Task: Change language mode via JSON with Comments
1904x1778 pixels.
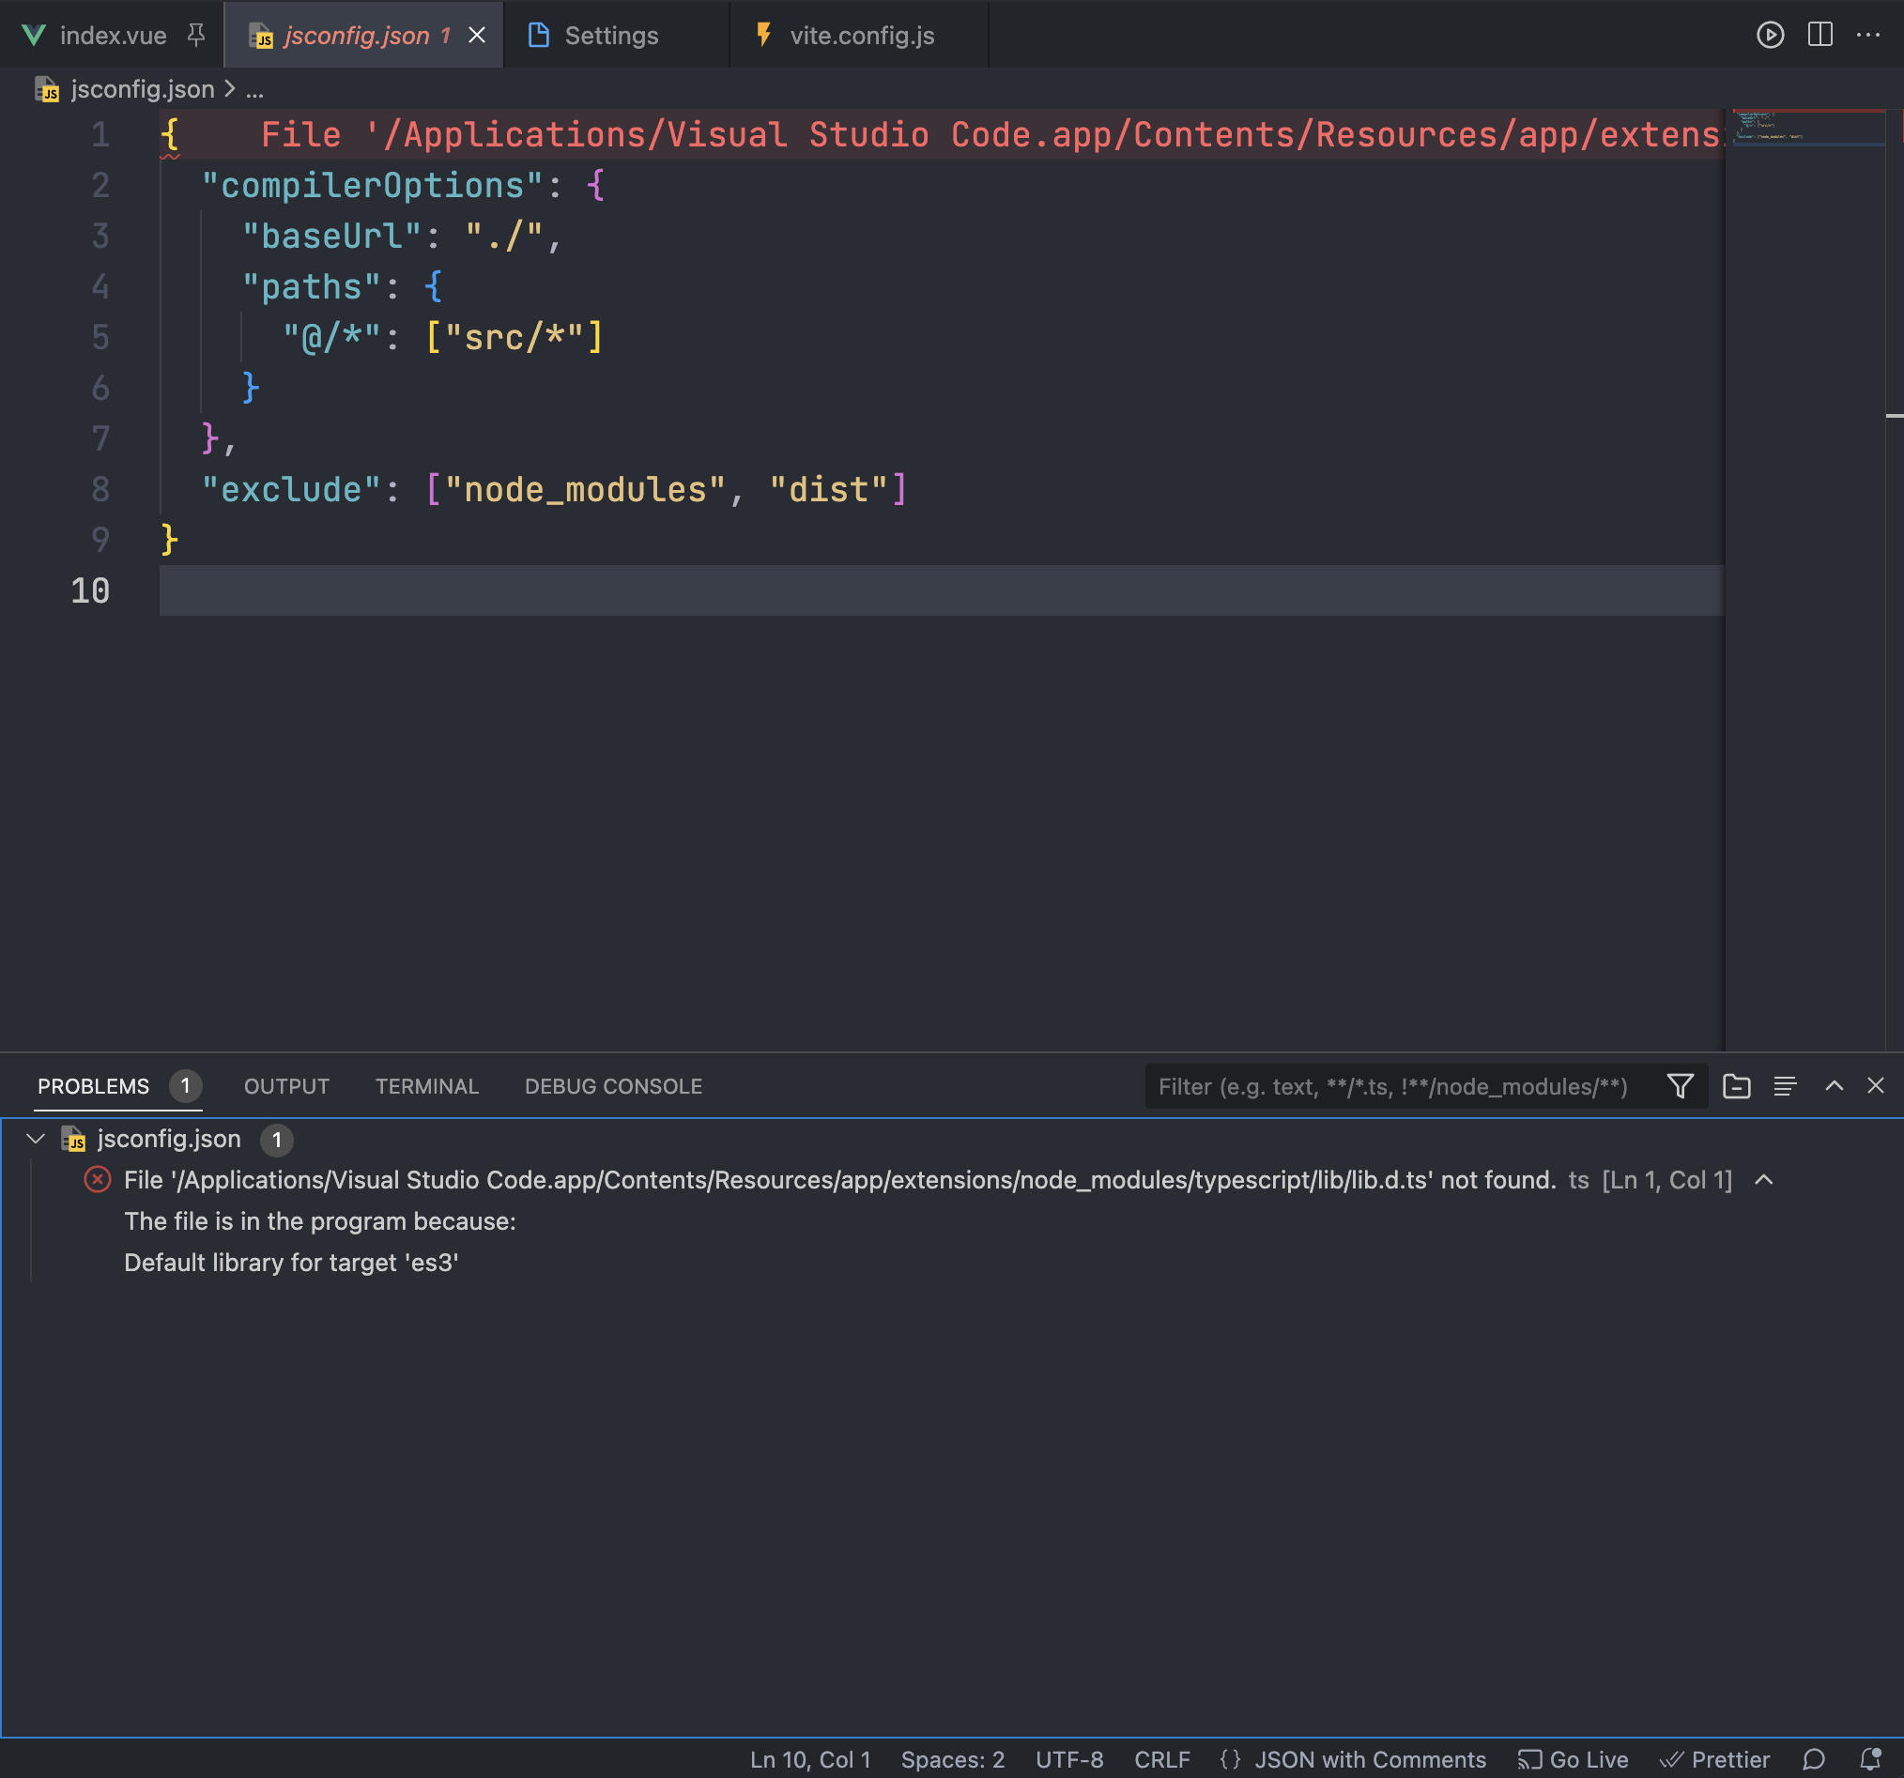Action: coord(1370,1759)
